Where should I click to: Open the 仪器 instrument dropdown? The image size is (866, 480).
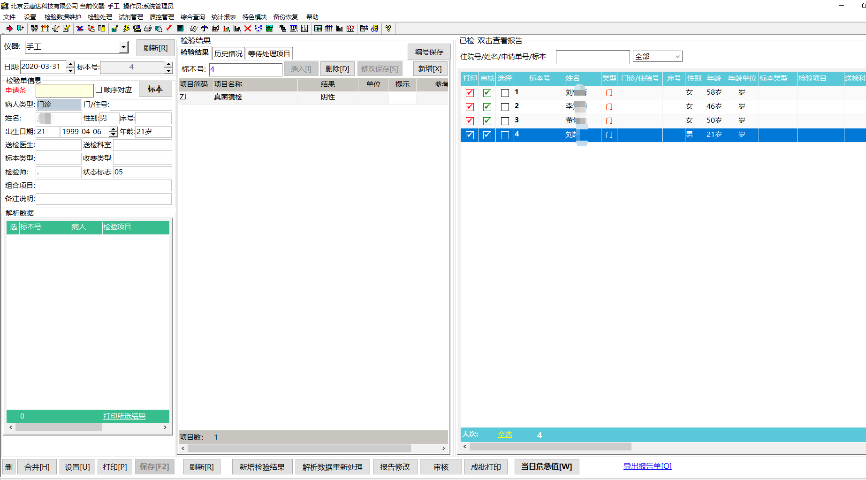coord(123,47)
